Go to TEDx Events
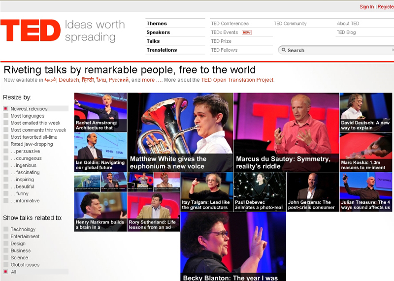Viewport: 394px width, 281px height. 225,32
